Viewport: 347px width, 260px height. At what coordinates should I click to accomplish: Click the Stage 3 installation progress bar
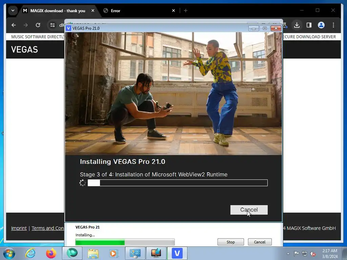click(178, 183)
